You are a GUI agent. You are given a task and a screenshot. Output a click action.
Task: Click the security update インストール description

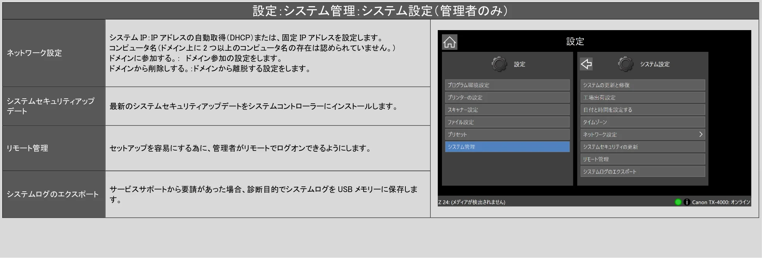254,106
